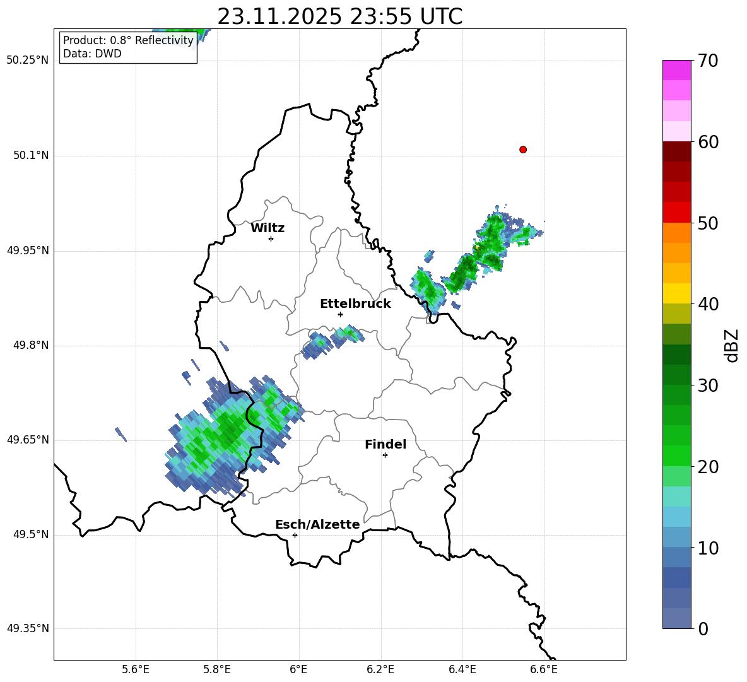Click the Findel station cross marker

pos(385,456)
